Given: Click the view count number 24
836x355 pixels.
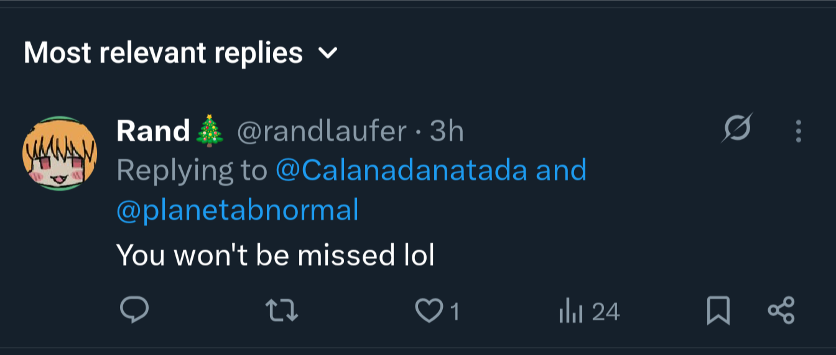Looking at the screenshot, I should tap(605, 311).
